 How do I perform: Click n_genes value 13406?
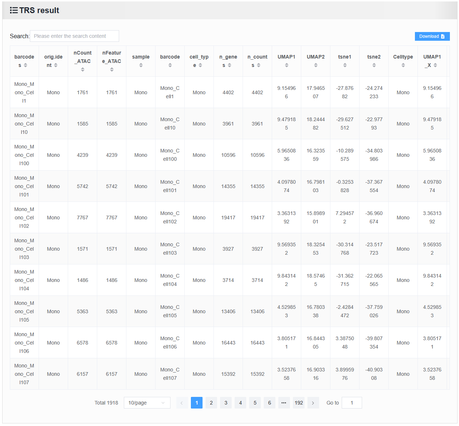228,311
